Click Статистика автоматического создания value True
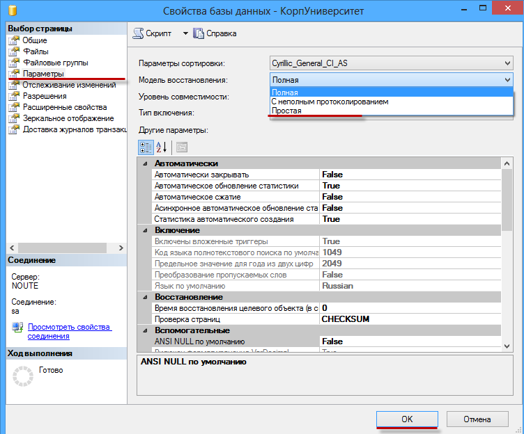Image resolution: width=524 pixels, height=434 pixels. coord(410,219)
